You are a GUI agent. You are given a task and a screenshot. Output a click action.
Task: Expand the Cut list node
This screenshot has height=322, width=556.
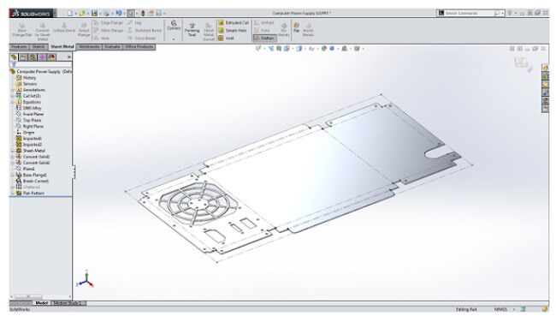13,96
